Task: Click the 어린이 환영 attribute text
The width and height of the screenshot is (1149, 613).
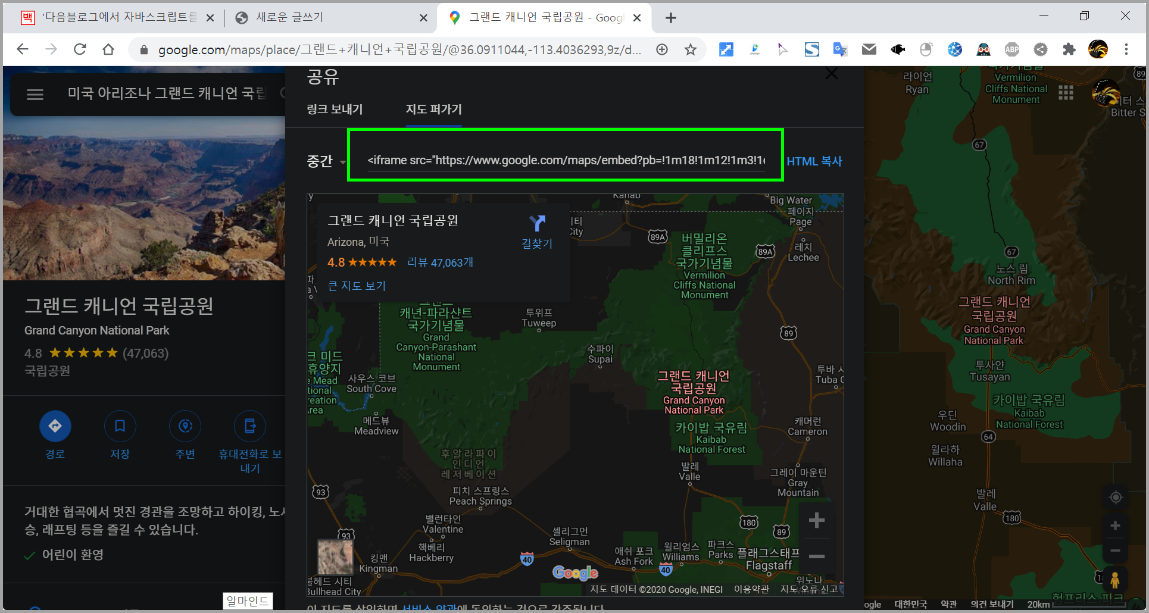Action: coord(73,555)
